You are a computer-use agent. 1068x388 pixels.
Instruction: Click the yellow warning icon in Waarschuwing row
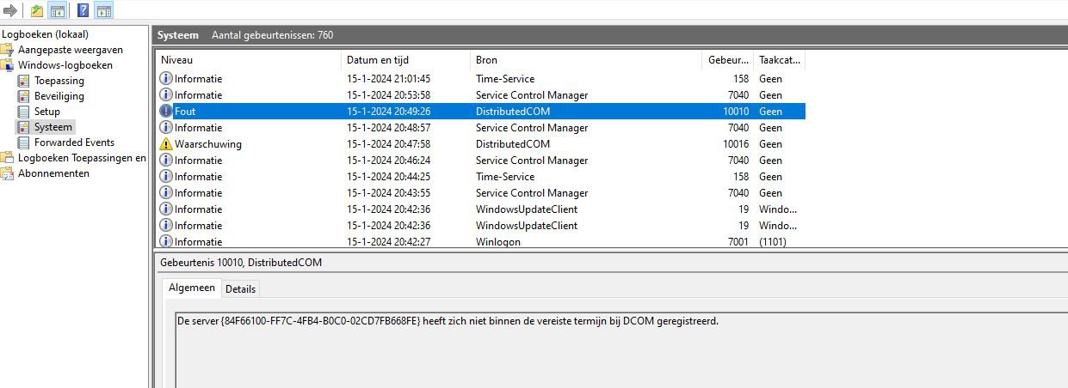[166, 144]
